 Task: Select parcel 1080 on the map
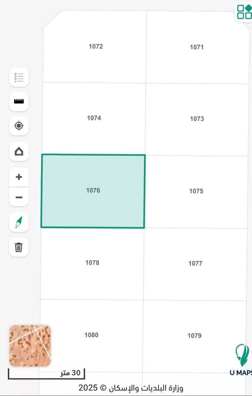pyautogui.click(x=91, y=335)
